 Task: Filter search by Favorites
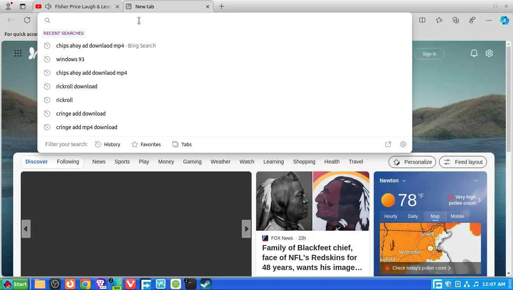tap(146, 144)
